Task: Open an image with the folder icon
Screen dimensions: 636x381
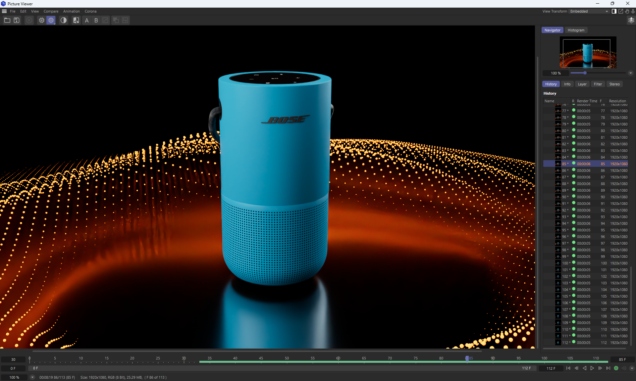Action: coord(7,21)
